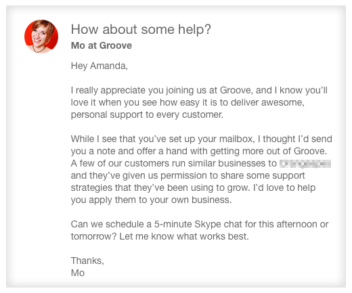Click the 'Thanks,' closing line

pyautogui.click(x=87, y=261)
